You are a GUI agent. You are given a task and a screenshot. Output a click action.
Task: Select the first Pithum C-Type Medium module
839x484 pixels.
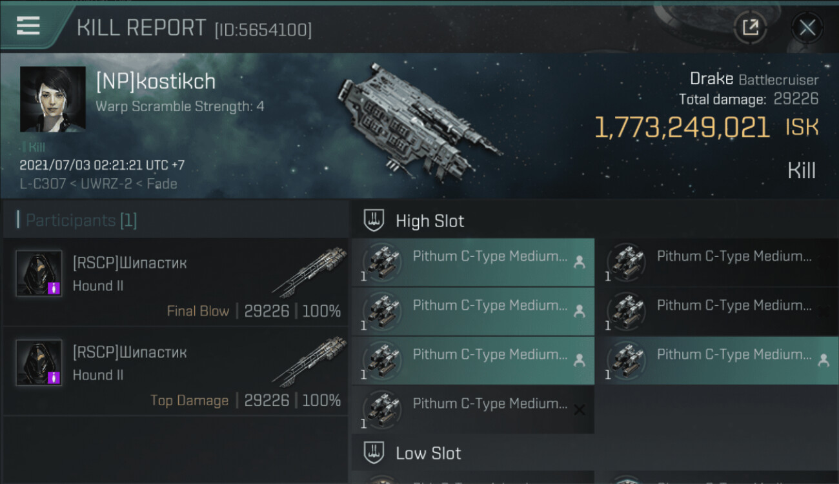pos(472,262)
